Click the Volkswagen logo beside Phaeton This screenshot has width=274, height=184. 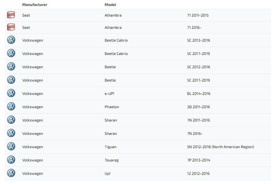point(11,107)
